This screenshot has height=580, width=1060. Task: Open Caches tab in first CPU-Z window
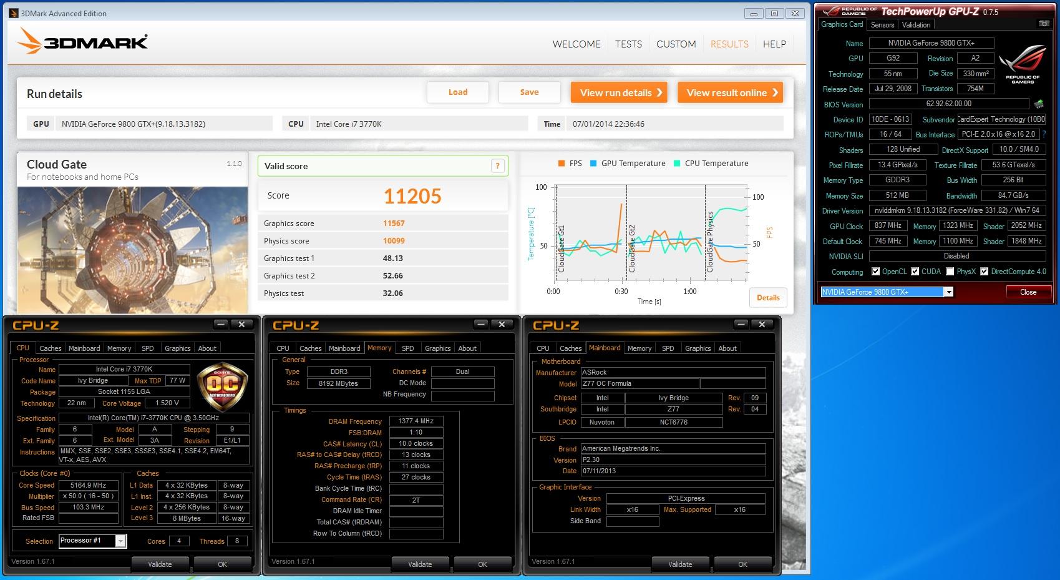click(50, 348)
